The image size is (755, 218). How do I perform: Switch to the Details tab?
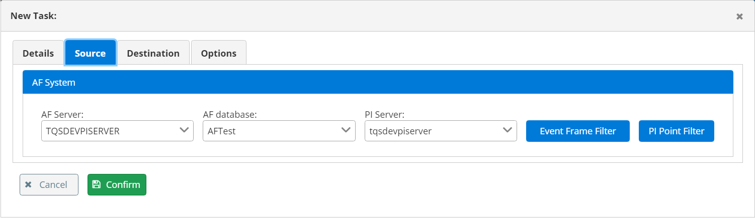click(38, 53)
